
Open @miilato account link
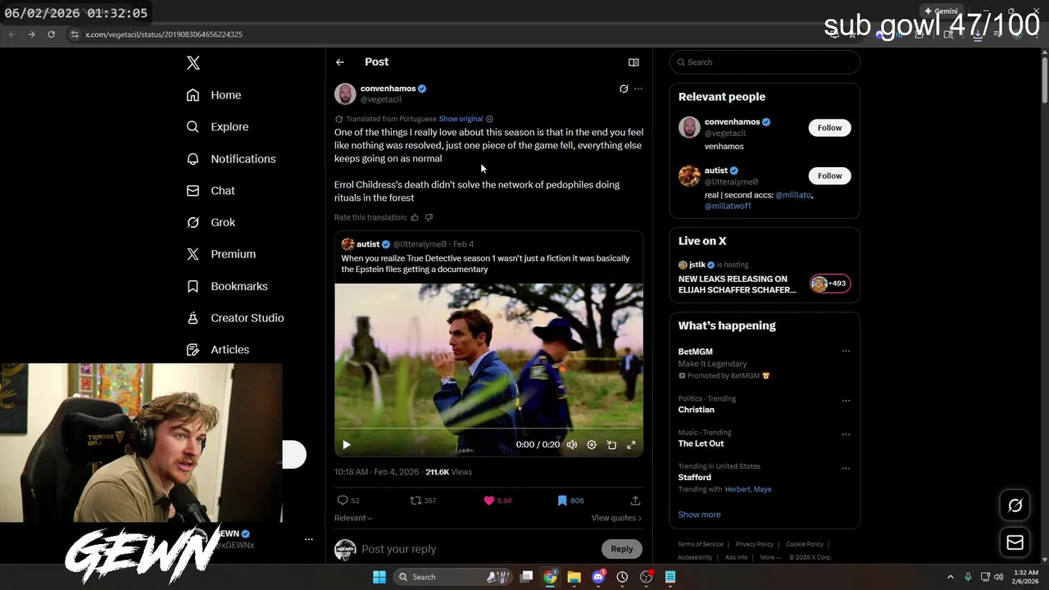(792, 195)
